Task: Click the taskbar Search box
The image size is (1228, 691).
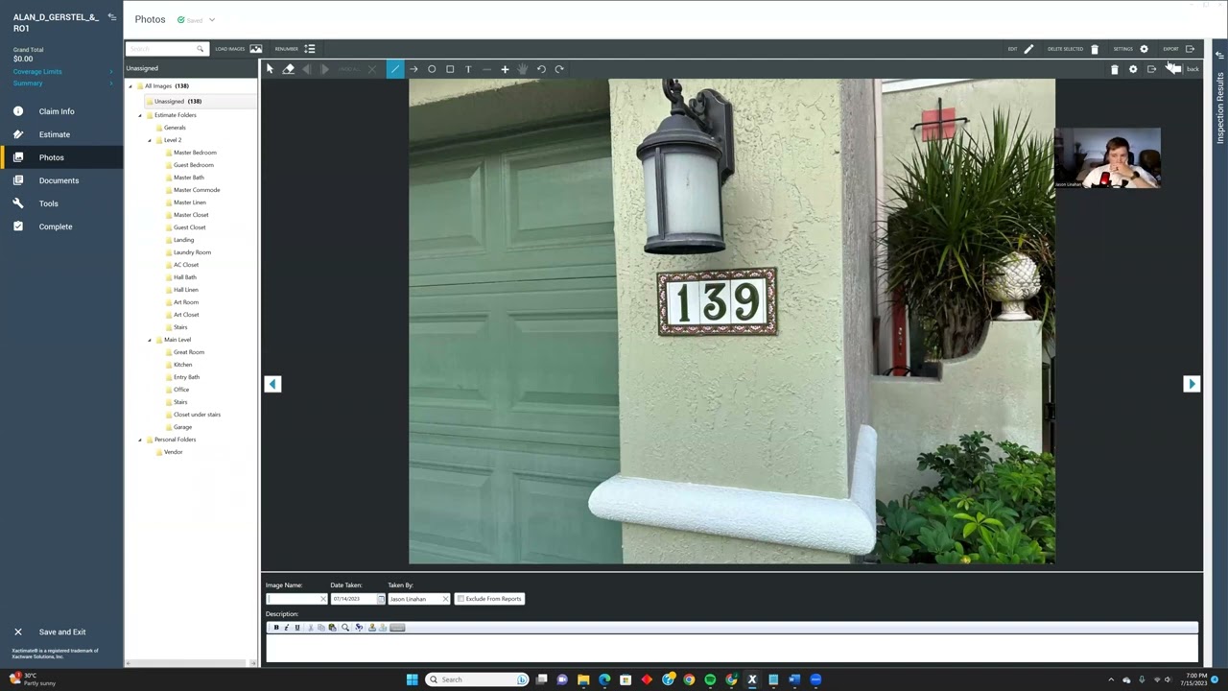Action: click(478, 679)
